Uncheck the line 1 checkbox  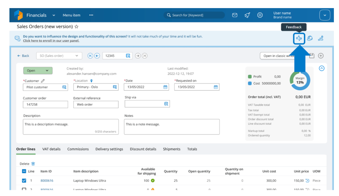(x=24, y=181)
